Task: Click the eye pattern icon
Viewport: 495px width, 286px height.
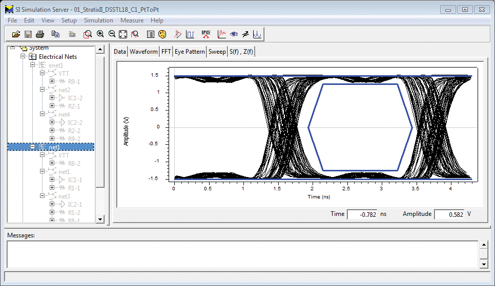Action: 234,34
